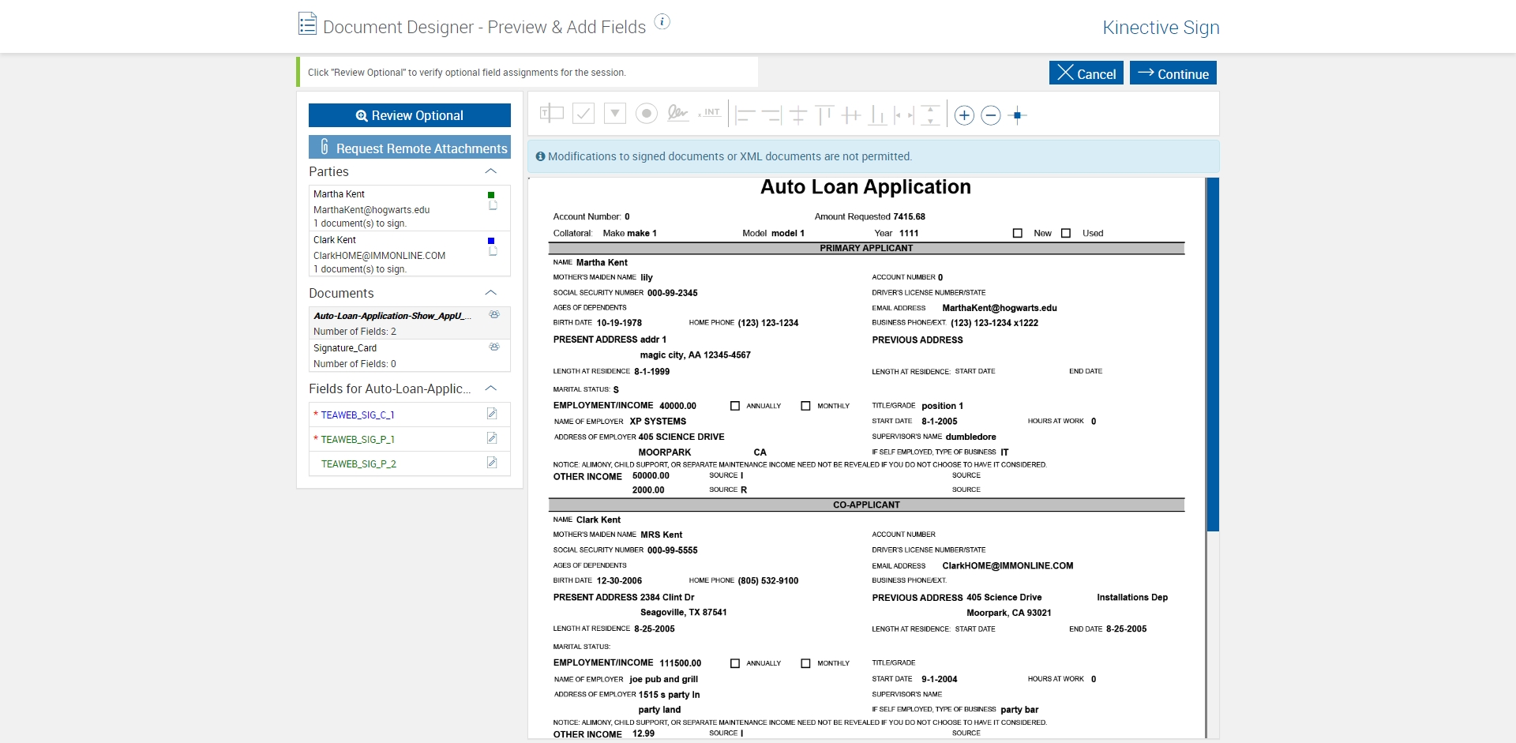Click the align left edges icon
The width and height of the screenshot is (1516, 743).
pyautogui.click(x=745, y=115)
